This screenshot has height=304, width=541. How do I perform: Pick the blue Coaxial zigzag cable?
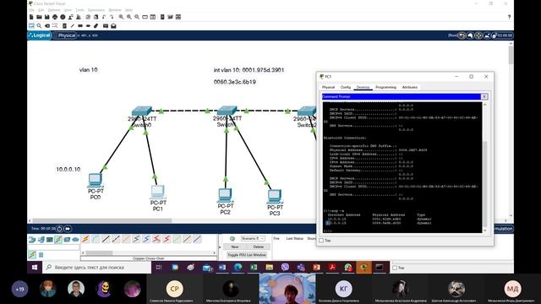point(146,239)
